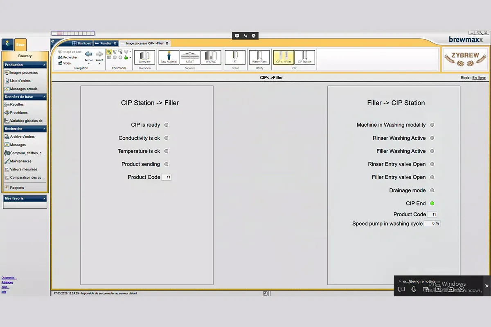The width and height of the screenshot is (491, 327).
Task: Collapse the Recherche section
Action: (44, 129)
